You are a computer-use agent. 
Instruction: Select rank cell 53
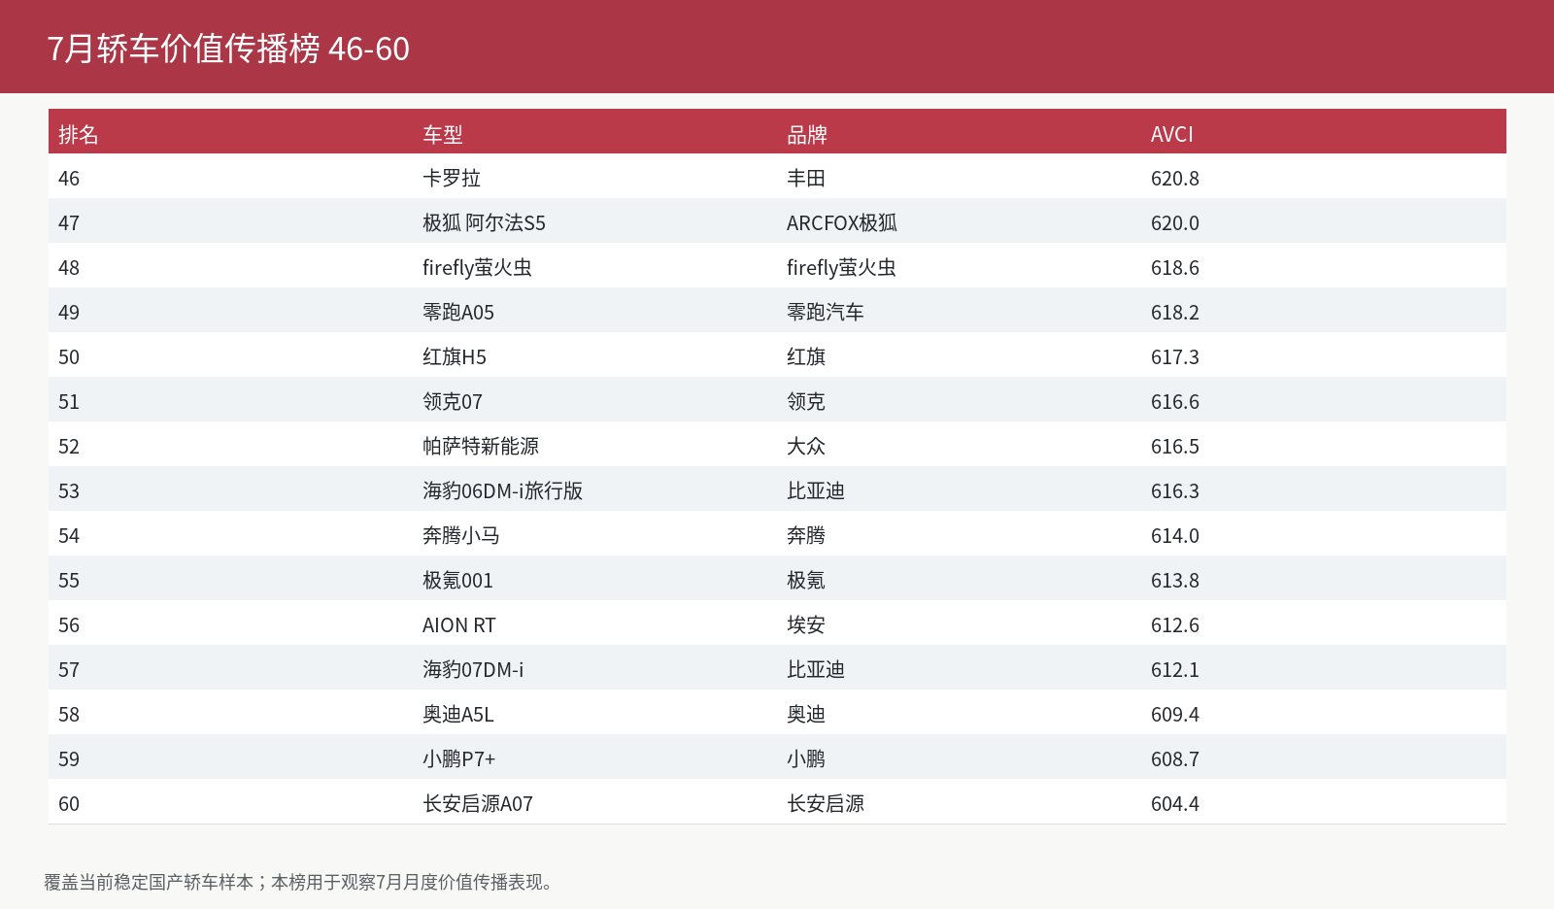(69, 491)
